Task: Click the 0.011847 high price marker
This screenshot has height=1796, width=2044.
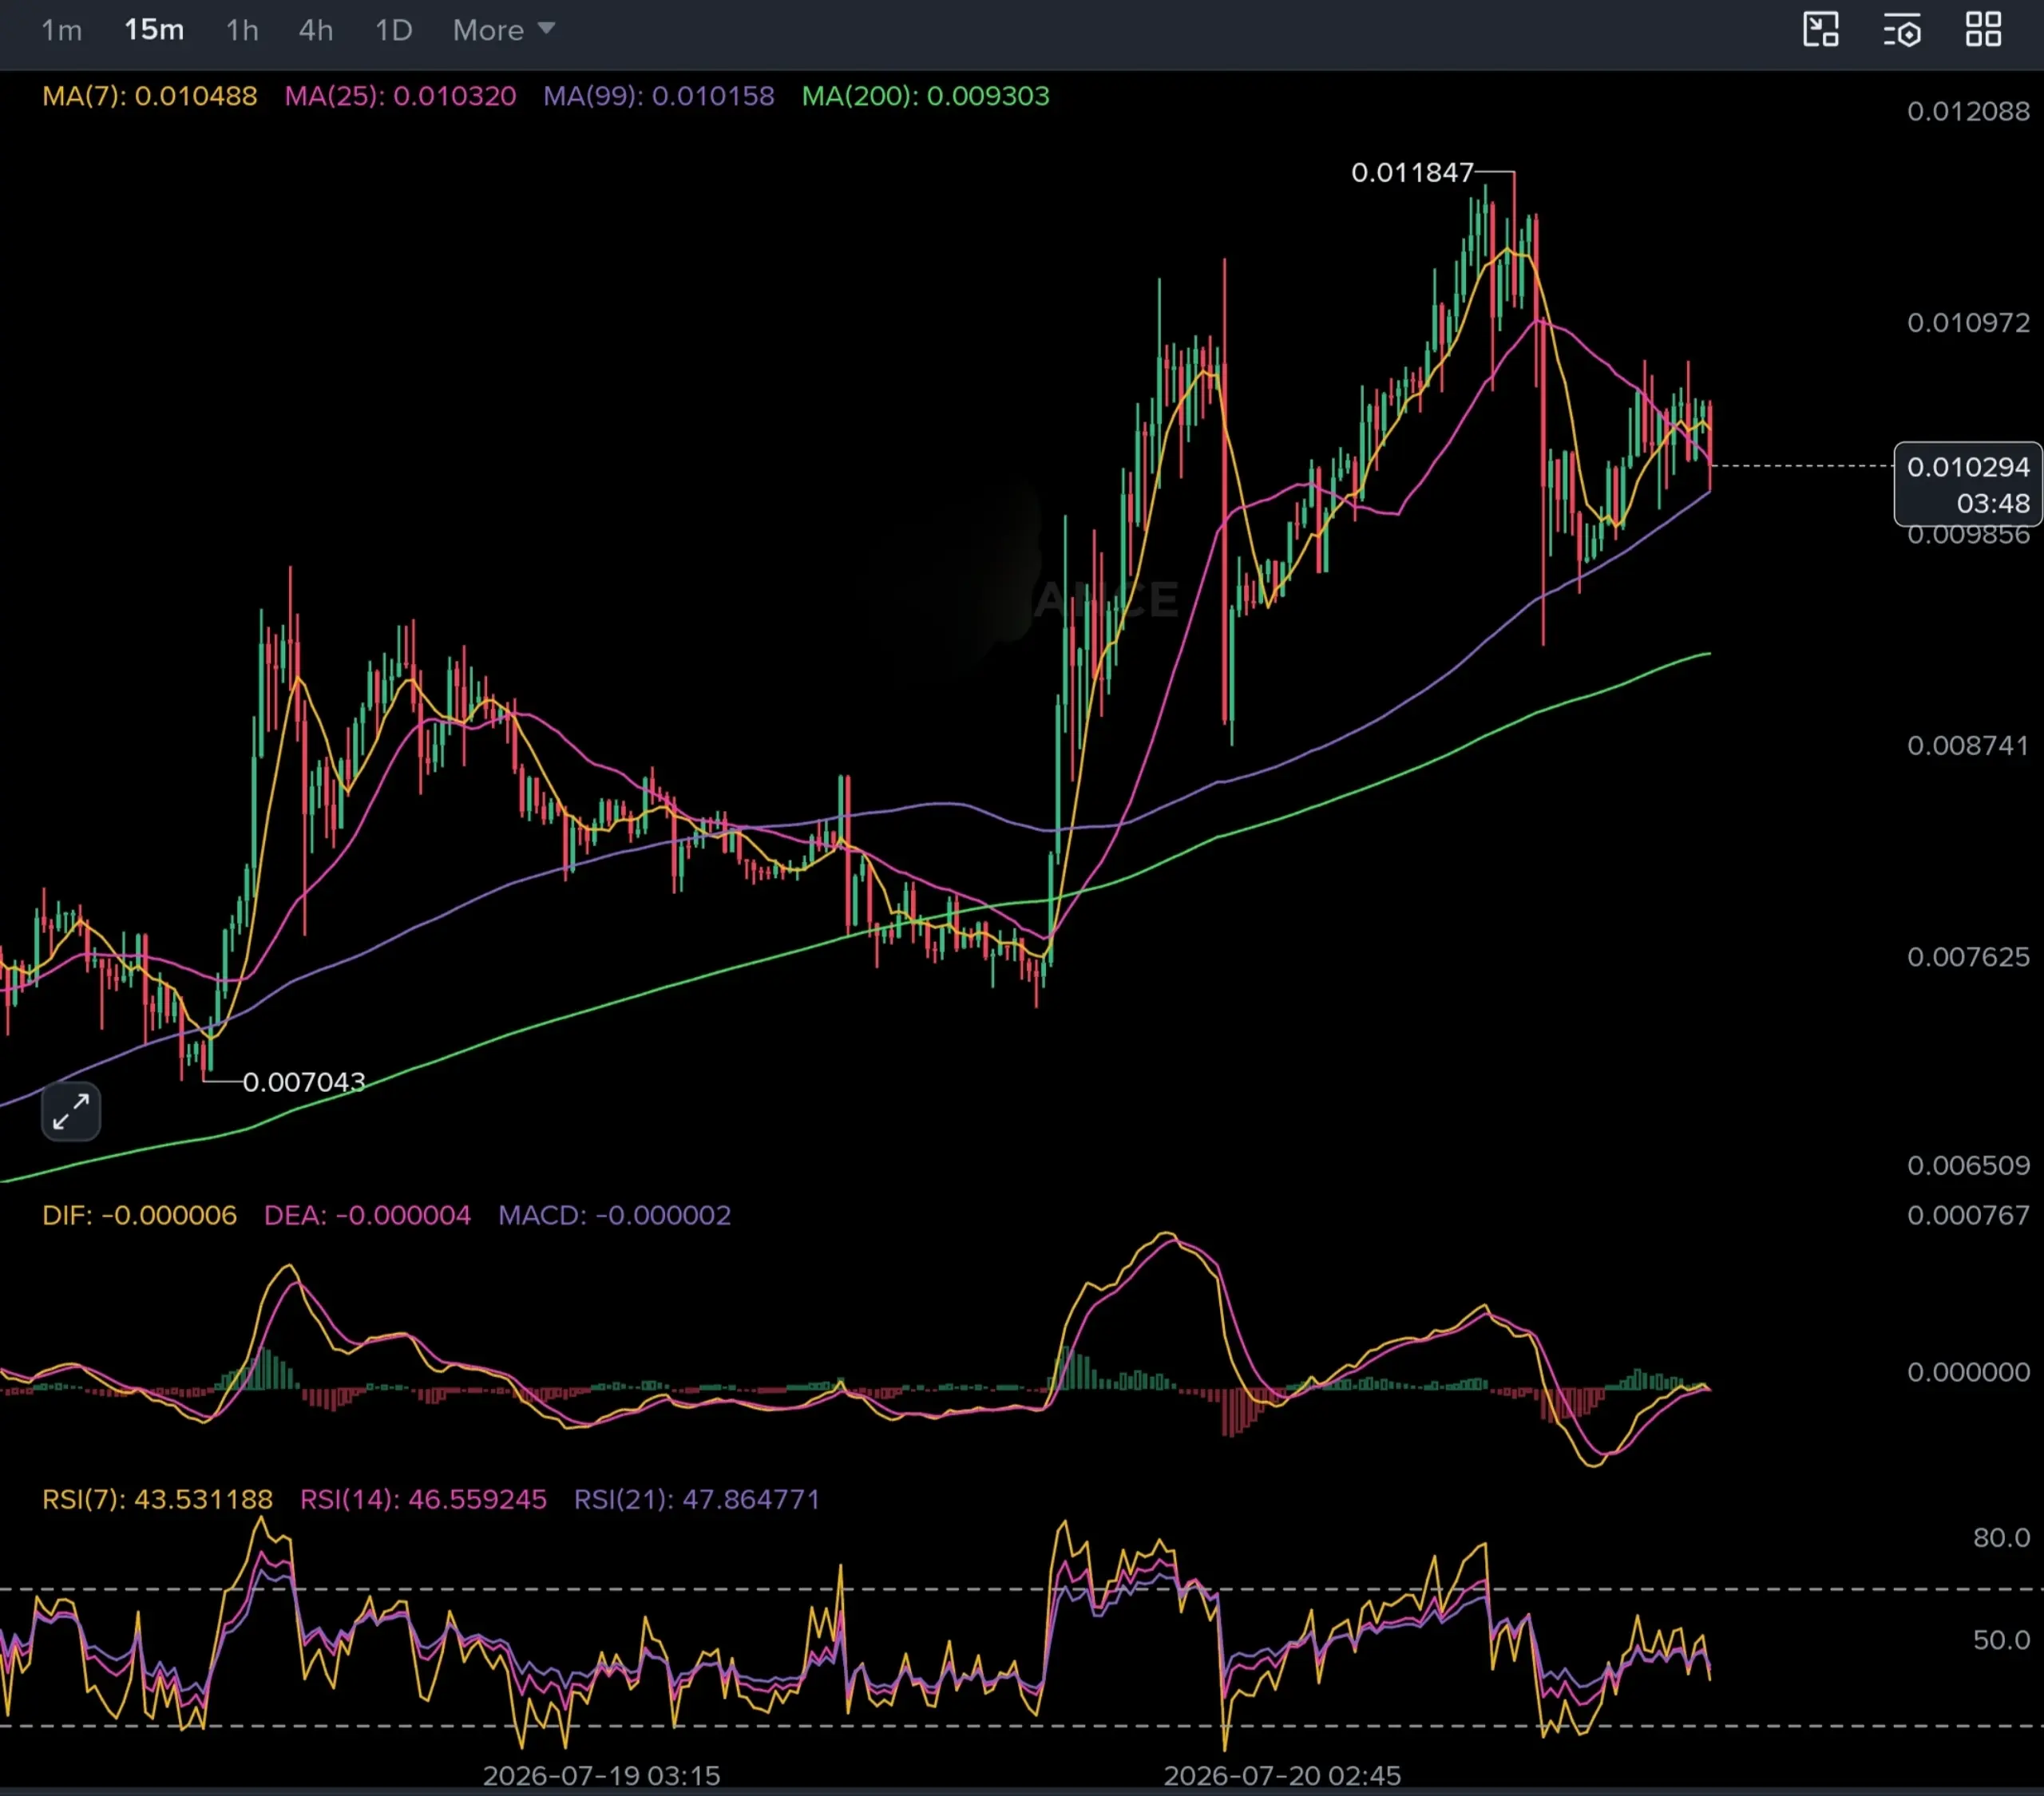Action: coord(1411,173)
